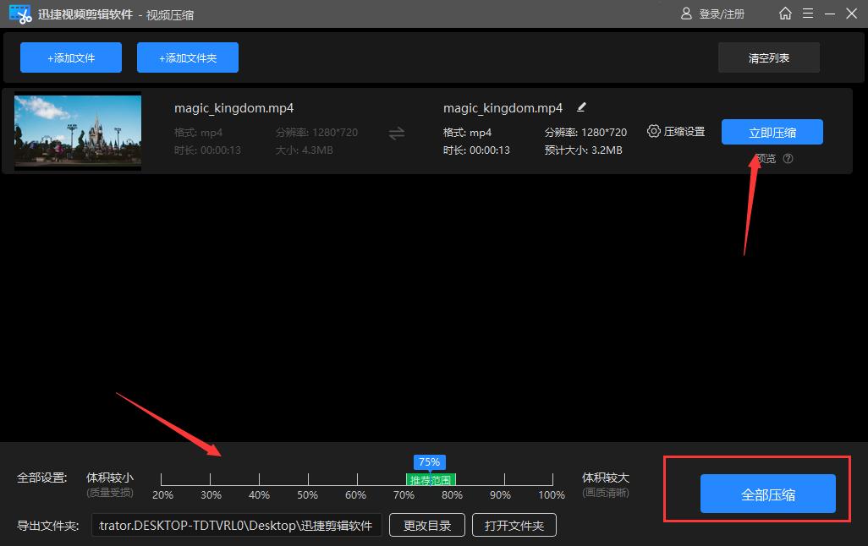Click the app logo in title bar
This screenshot has height=546, width=868.
tap(20, 14)
